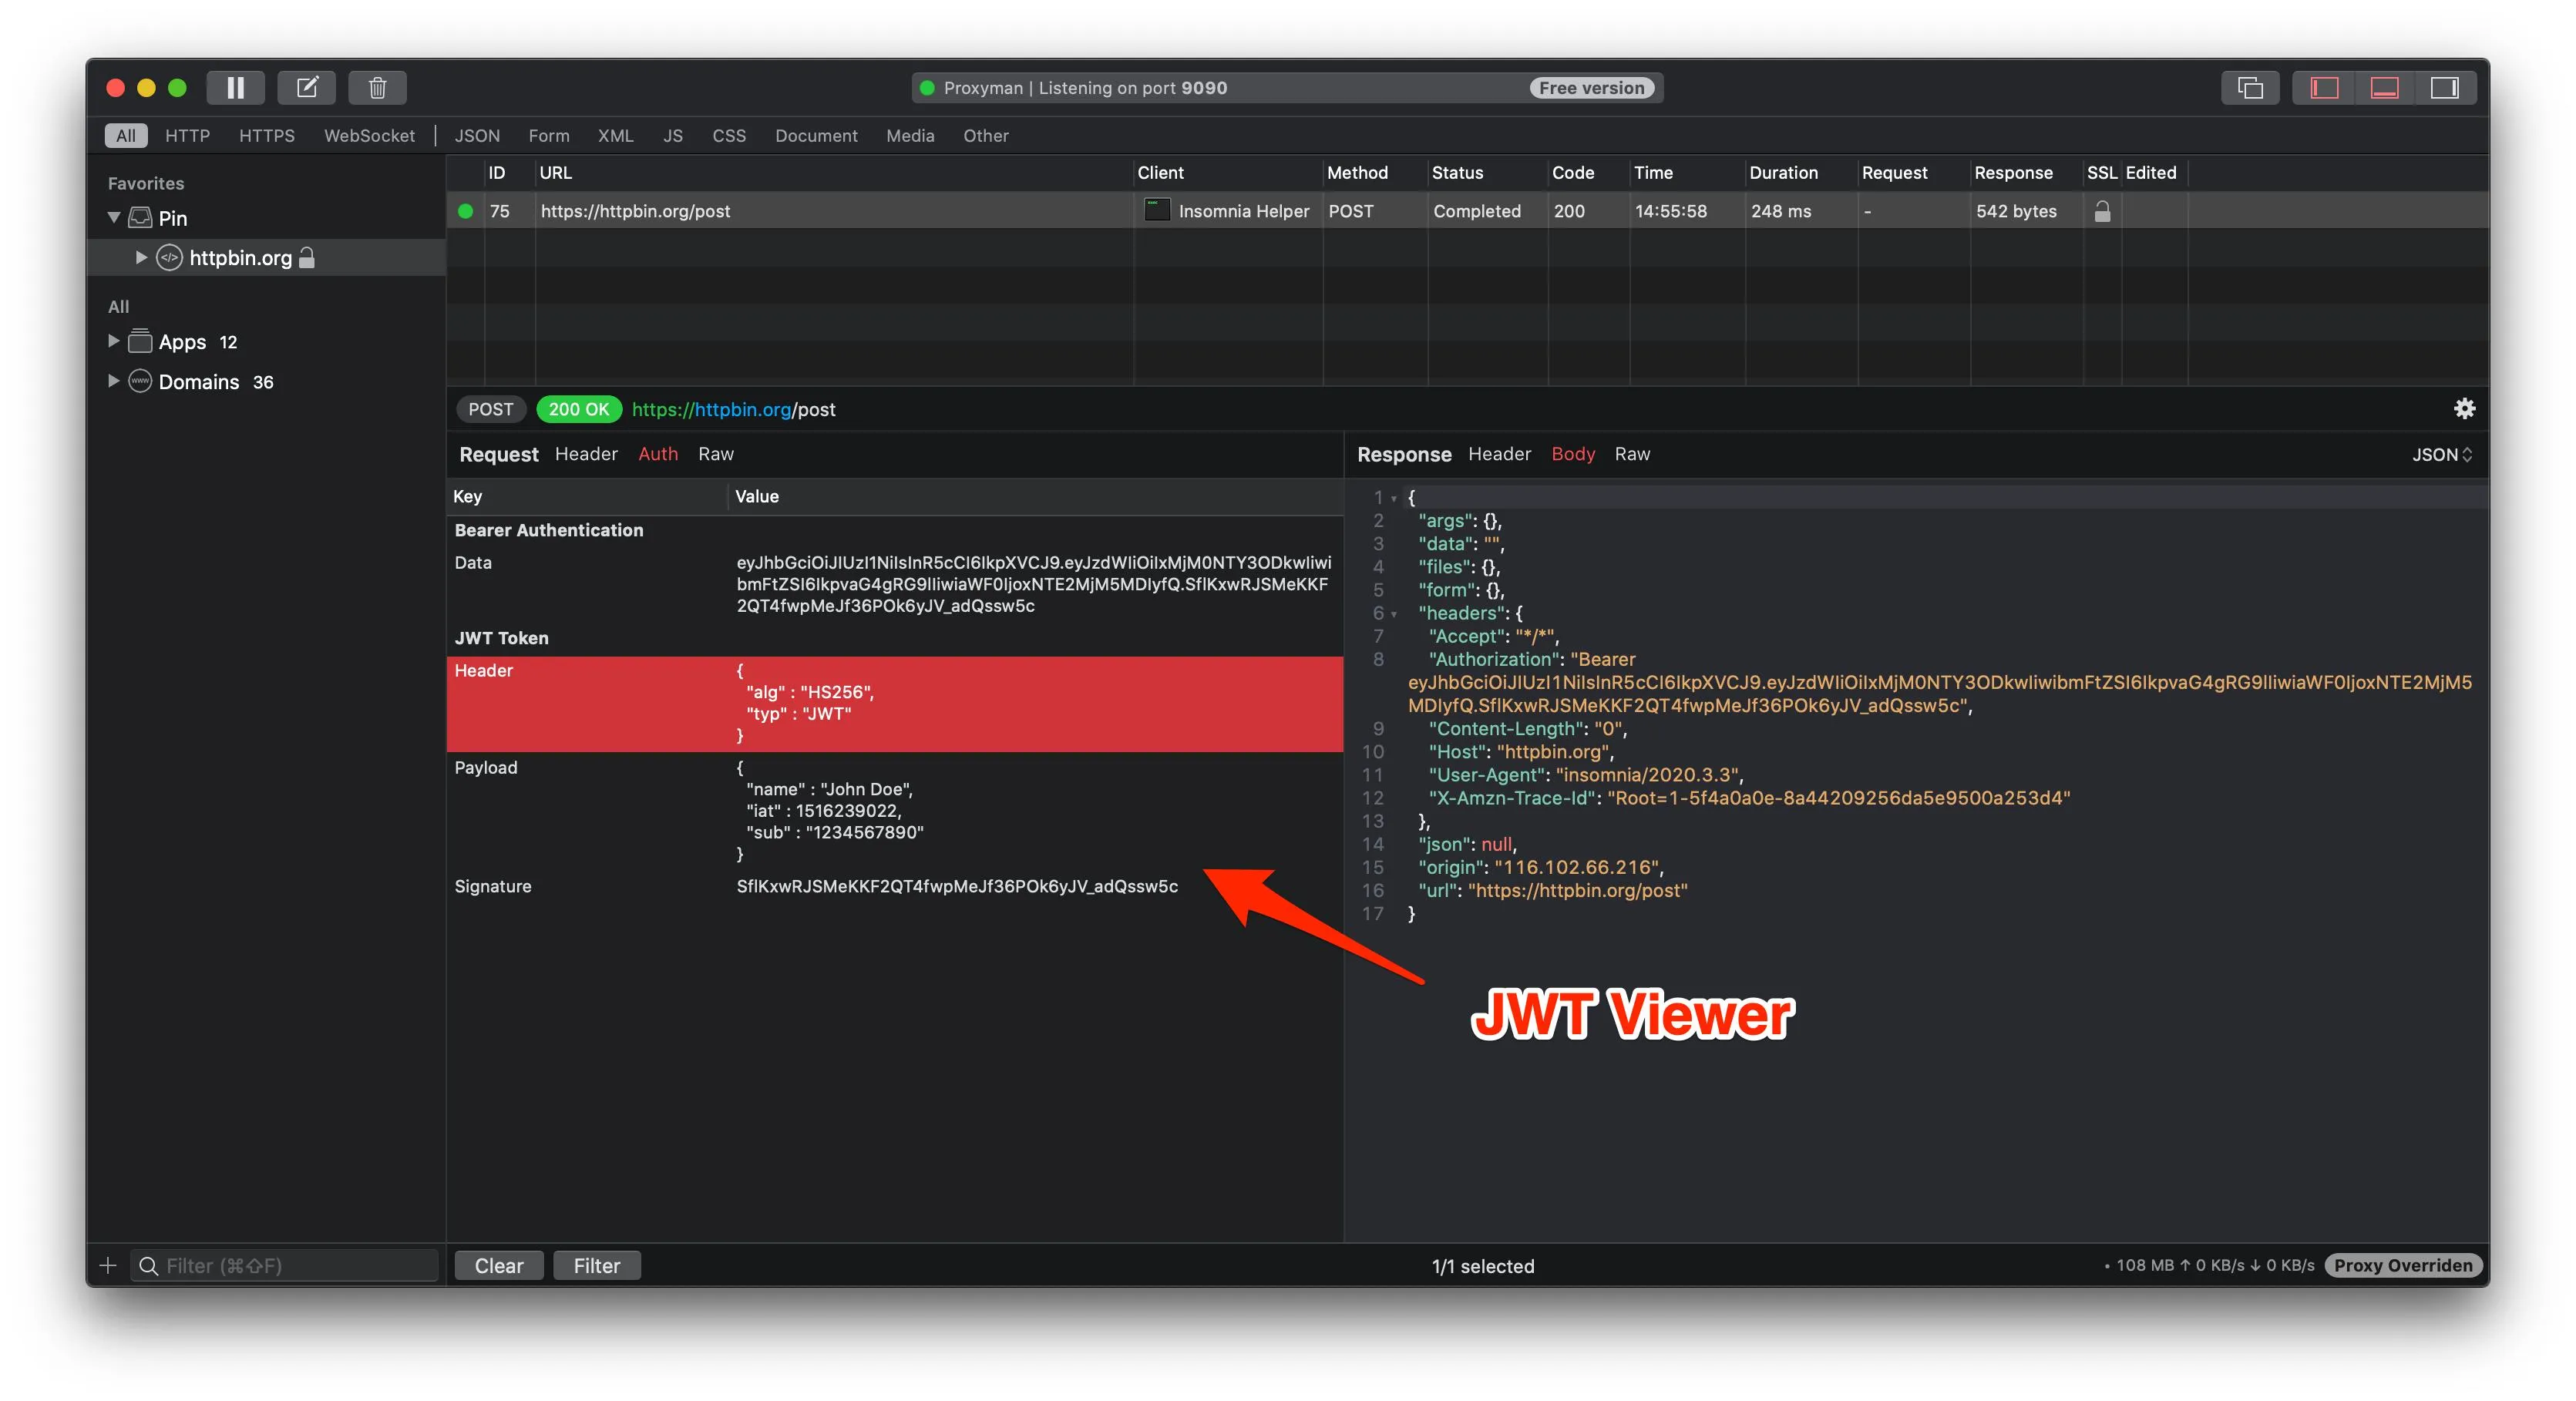Click the trash icon to clear sessions
The image size is (2576, 1401).
[377, 88]
